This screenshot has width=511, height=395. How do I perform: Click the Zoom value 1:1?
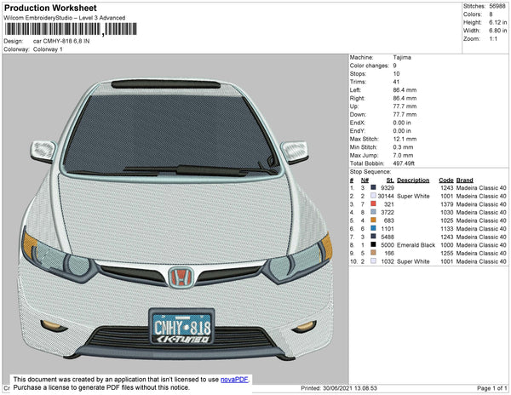coord(493,39)
